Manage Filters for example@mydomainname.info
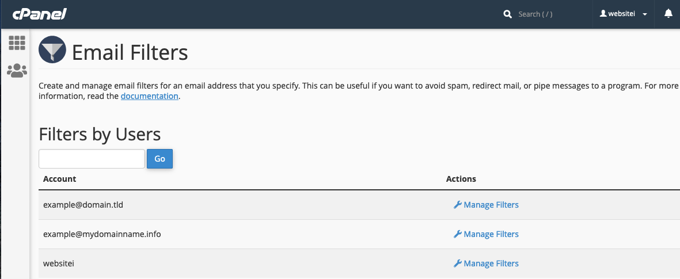The height and width of the screenshot is (279, 680). [491, 234]
